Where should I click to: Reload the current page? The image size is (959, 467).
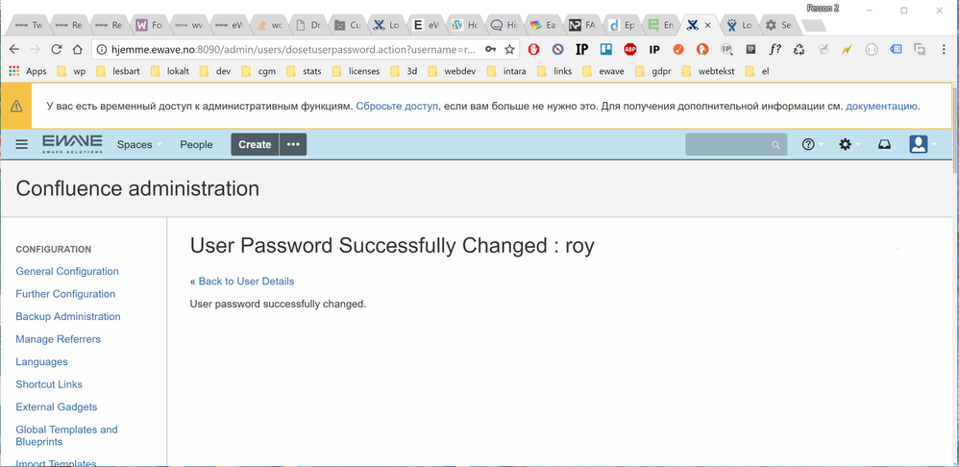pyautogui.click(x=57, y=50)
